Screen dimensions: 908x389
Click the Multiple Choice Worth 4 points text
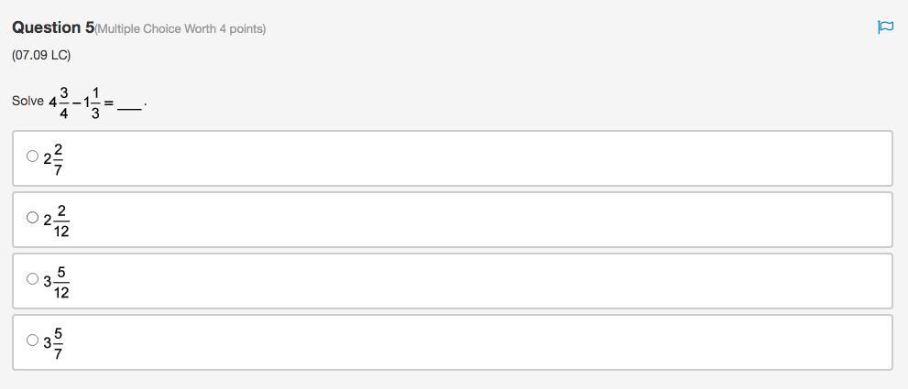(181, 29)
